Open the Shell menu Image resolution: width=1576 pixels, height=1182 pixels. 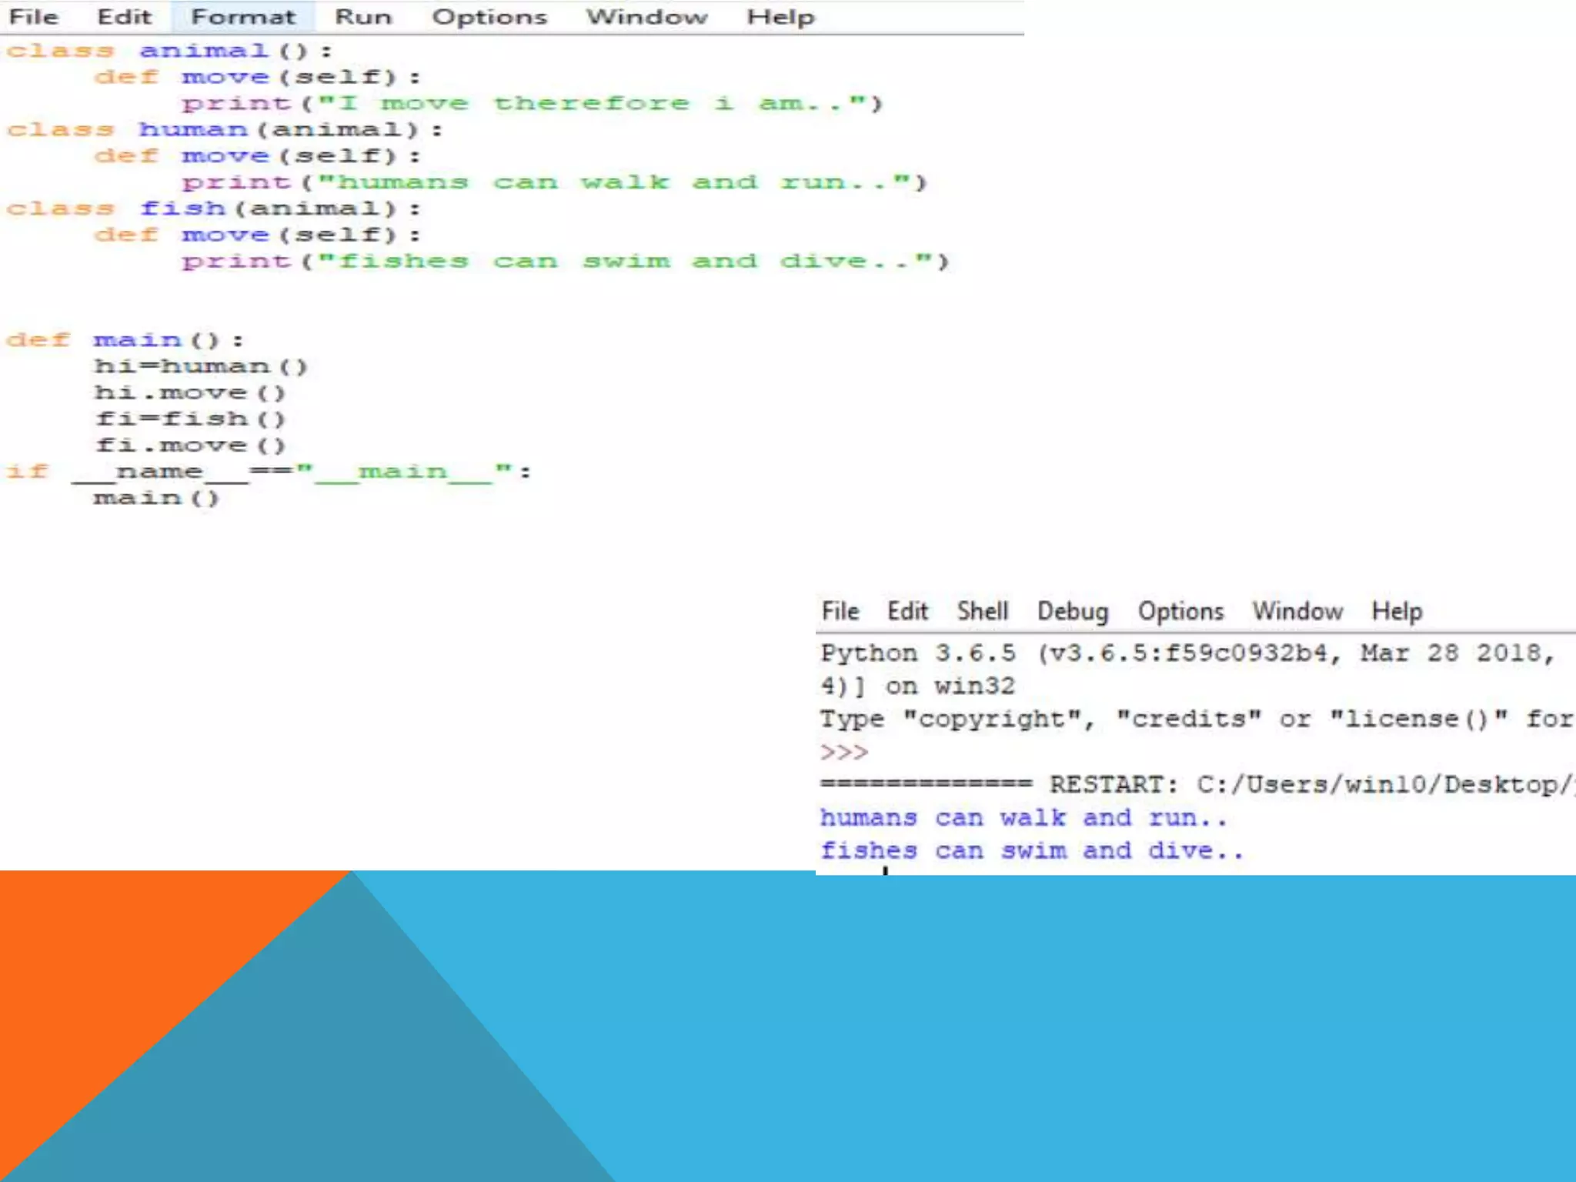(x=982, y=611)
